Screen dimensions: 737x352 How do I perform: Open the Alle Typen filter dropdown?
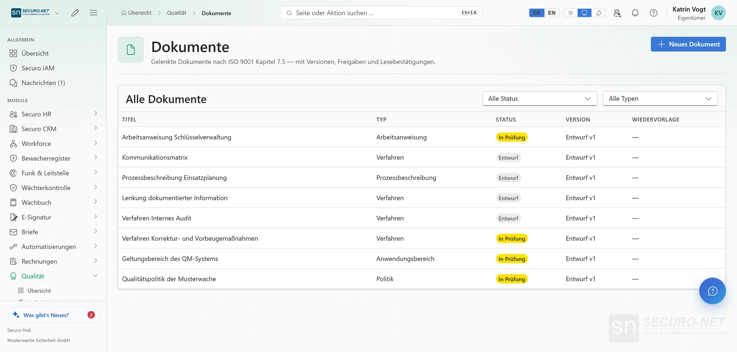click(x=660, y=99)
